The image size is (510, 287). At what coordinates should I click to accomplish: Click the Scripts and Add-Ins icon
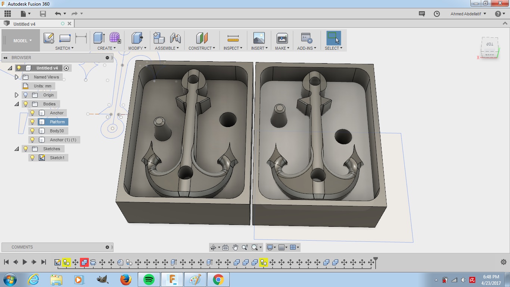(x=307, y=38)
